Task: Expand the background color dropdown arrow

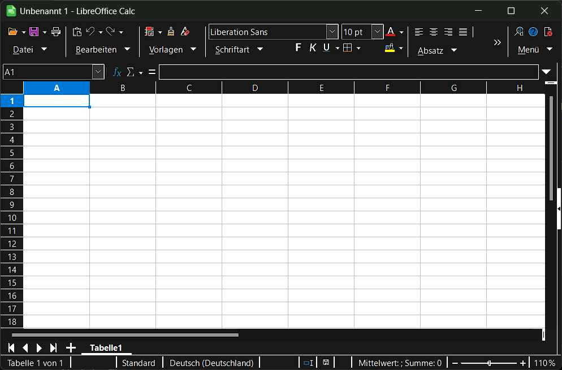Action: [401, 48]
